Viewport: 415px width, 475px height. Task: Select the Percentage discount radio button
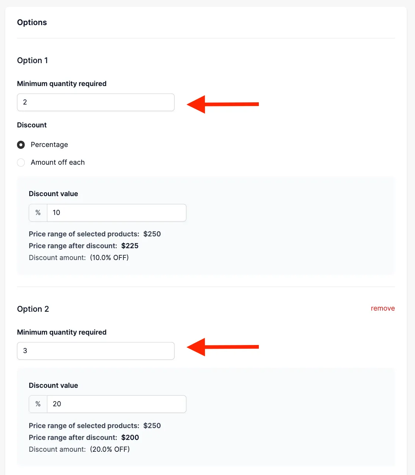point(21,145)
